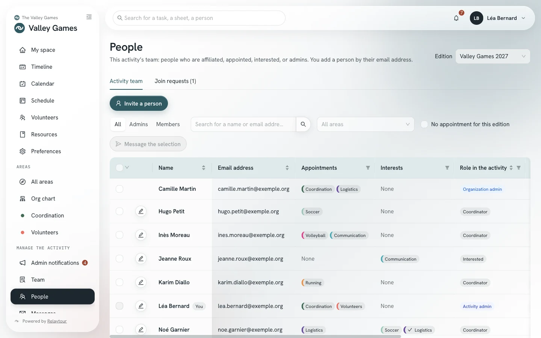Screen dimensions: 541x338
Task: Select Jeanne Roux's row checkbox
Action: point(119,259)
